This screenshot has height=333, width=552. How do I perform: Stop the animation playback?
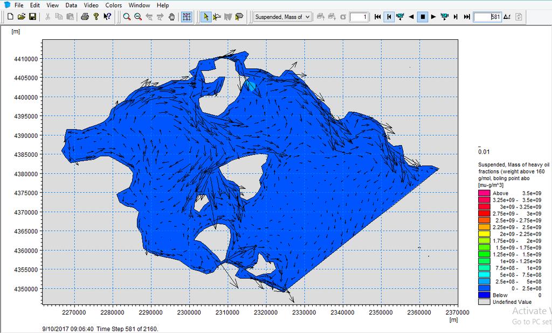coord(423,17)
